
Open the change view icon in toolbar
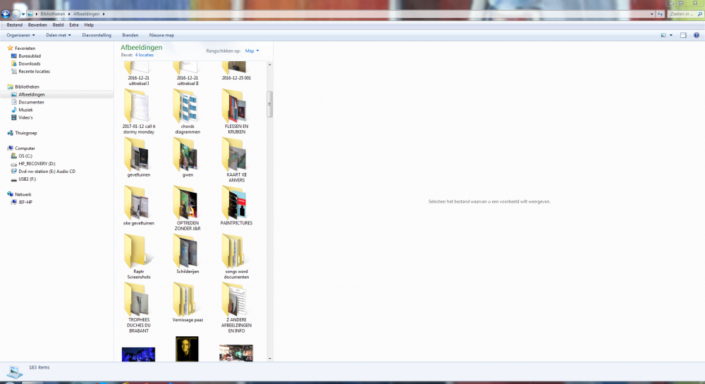pyautogui.click(x=663, y=35)
